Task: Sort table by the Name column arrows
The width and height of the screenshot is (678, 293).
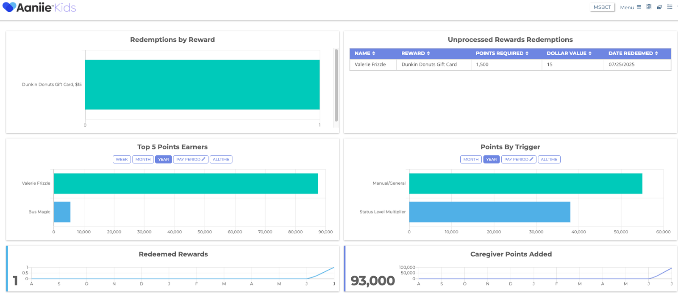Action: tap(373, 53)
